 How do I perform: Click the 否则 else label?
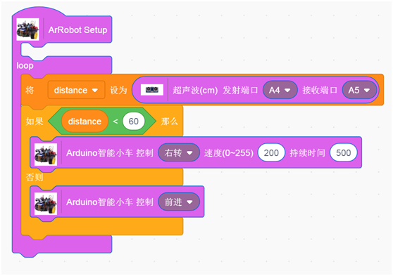(35, 177)
